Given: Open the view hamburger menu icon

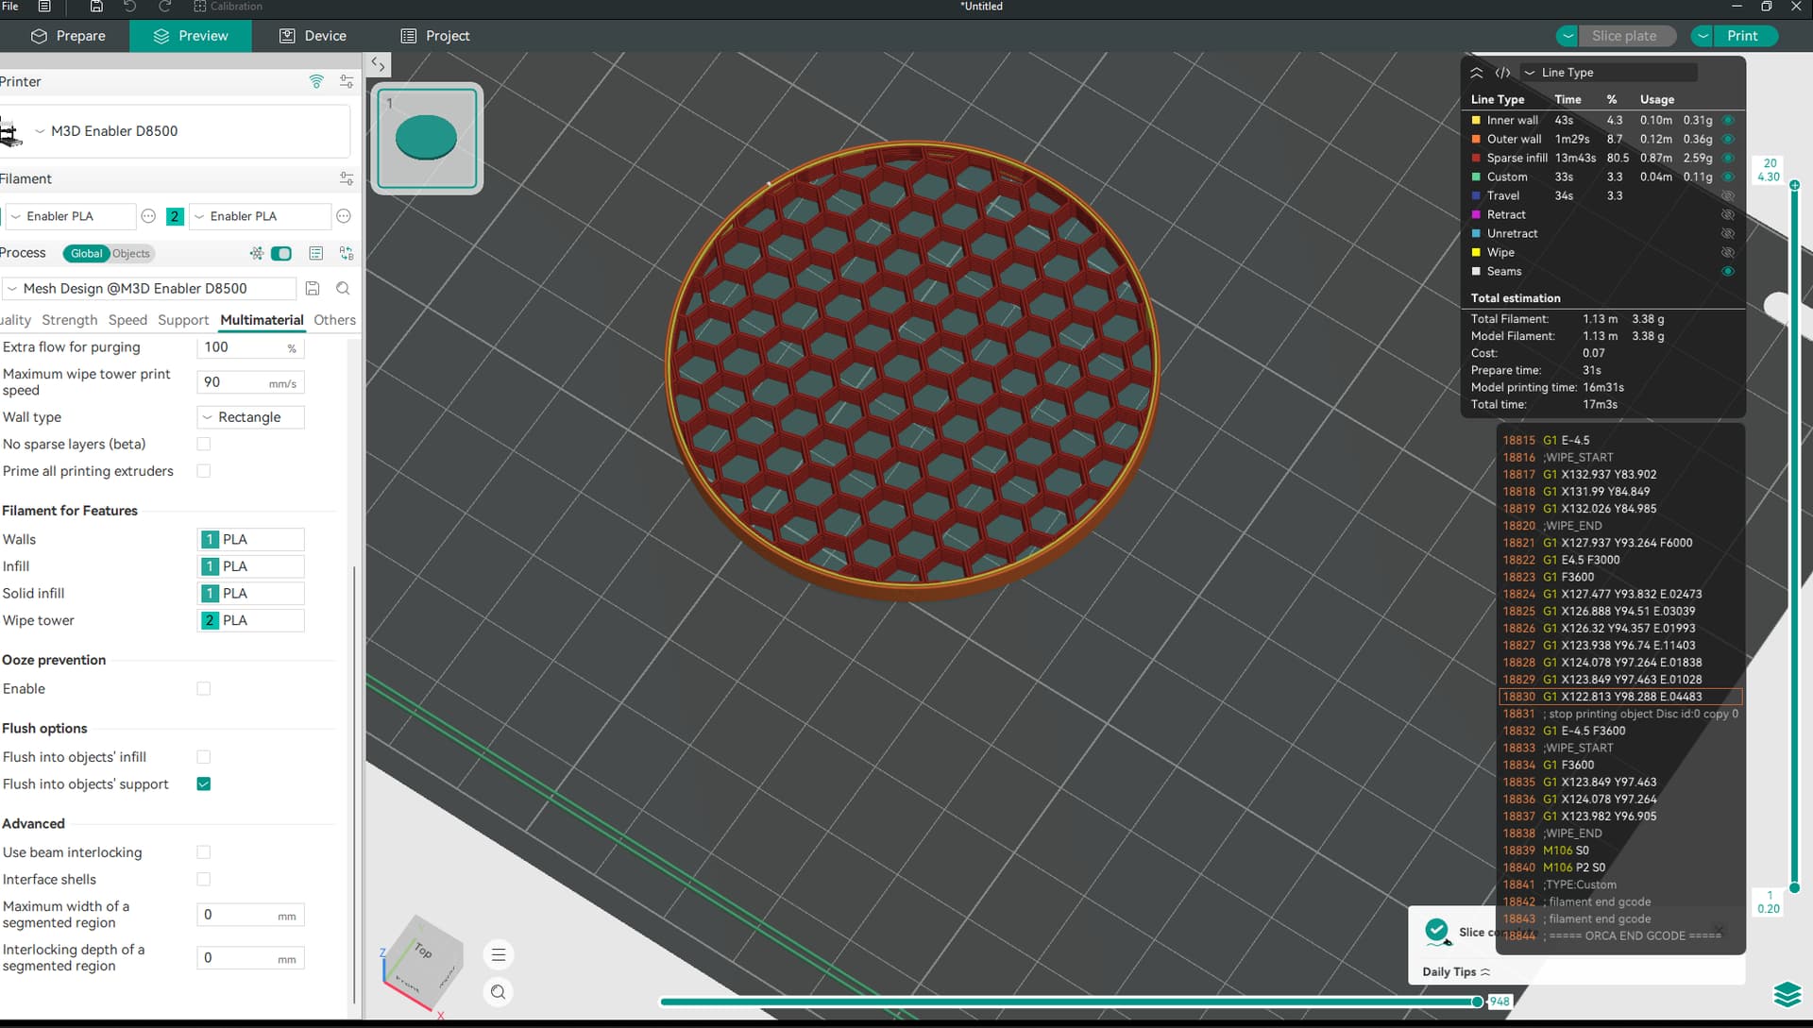Looking at the screenshot, I should pyautogui.click(x=499, y=954).
